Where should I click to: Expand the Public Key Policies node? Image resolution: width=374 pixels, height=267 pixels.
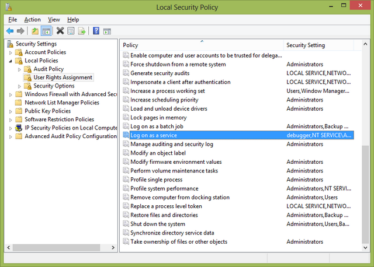click(x=11, y=111)
